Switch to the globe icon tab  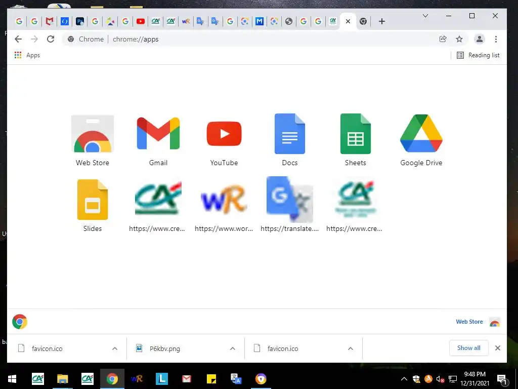289,21
